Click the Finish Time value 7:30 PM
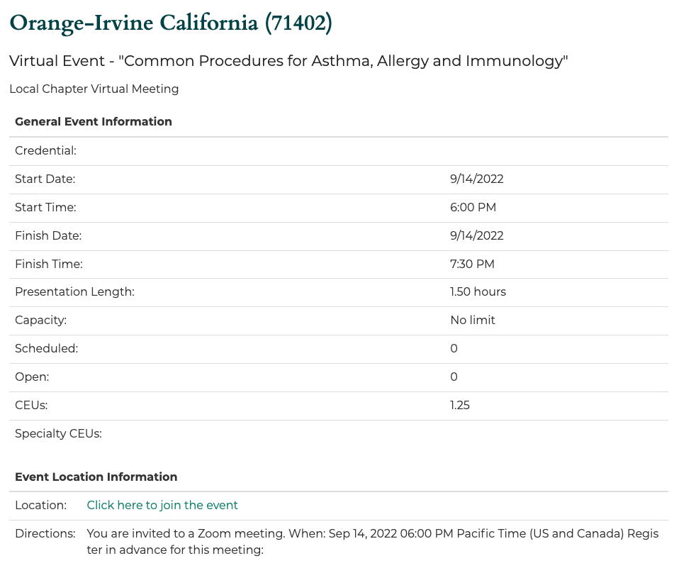This screenshot has width=679, height=573. (x=472, y=265)
